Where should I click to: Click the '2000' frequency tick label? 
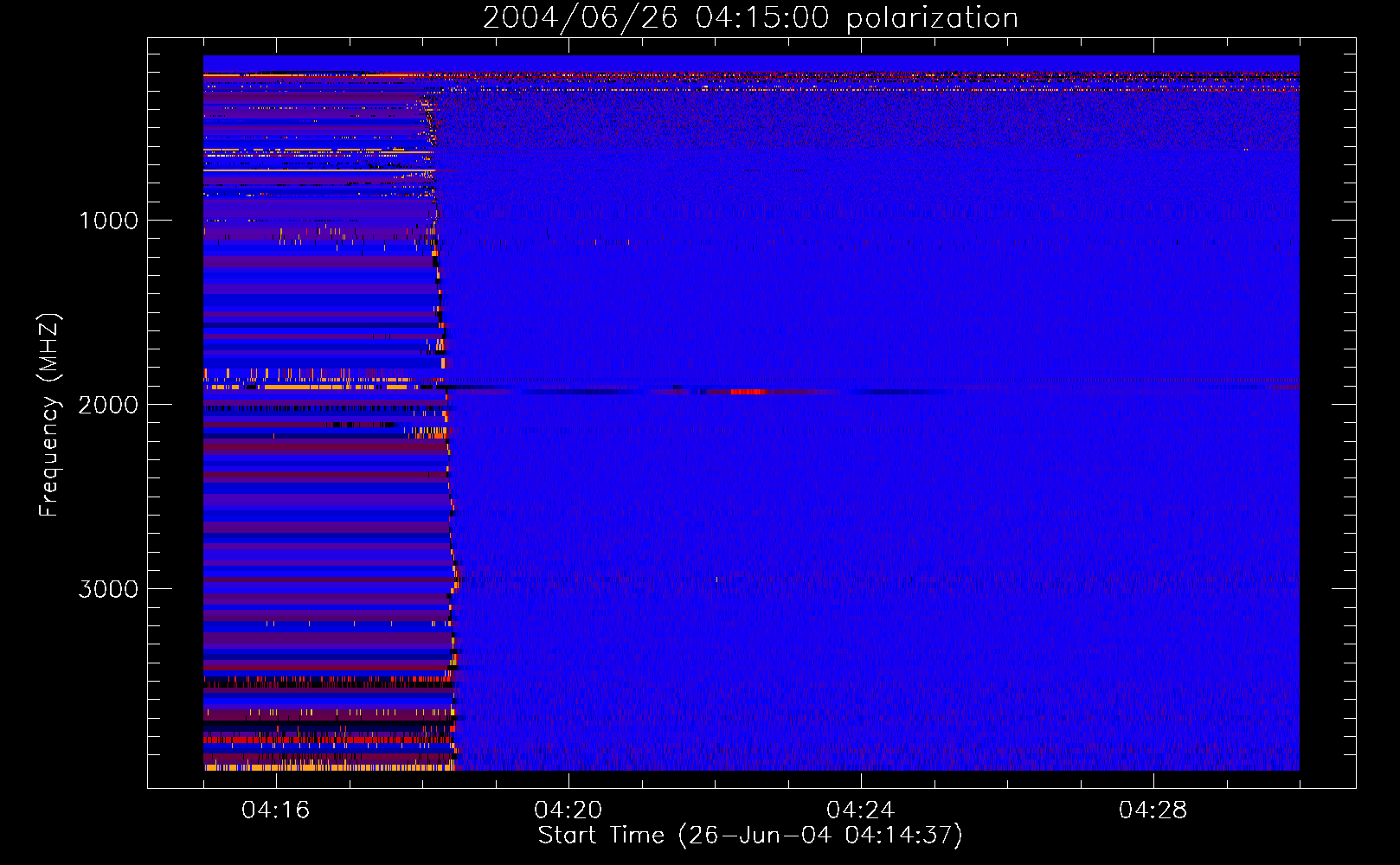(108, 405)
